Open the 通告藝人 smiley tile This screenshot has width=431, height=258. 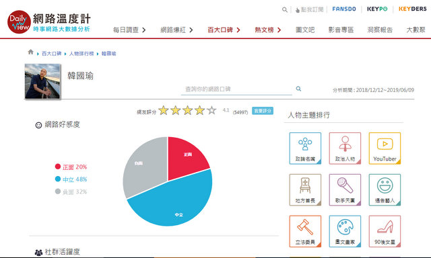[385, 189]
